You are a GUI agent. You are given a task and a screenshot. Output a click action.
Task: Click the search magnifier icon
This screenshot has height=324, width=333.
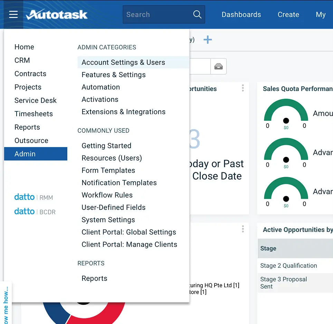point(197,14)
